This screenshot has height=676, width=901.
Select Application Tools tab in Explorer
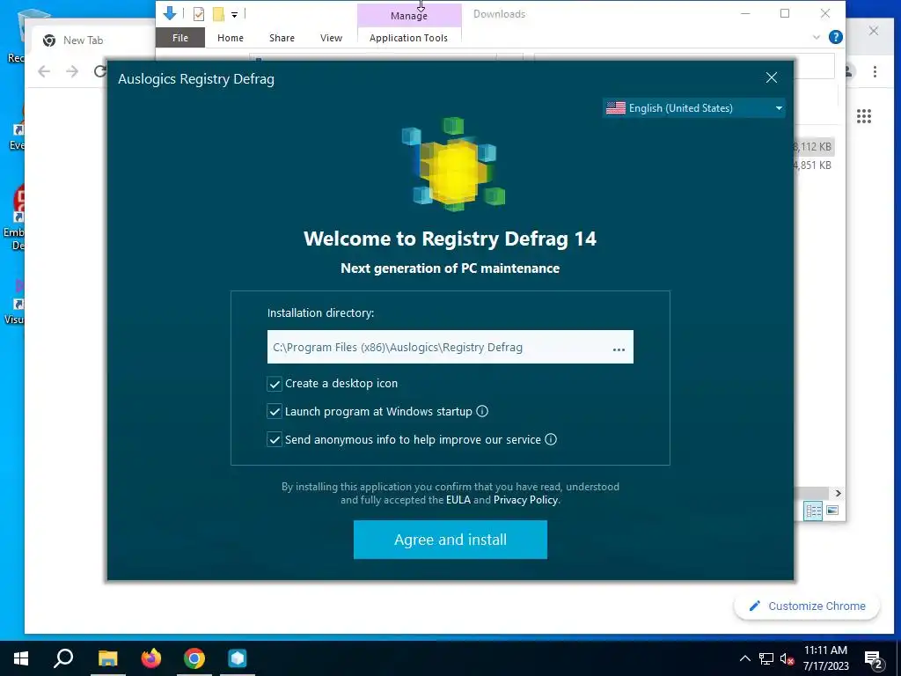(x=408, y=37)
